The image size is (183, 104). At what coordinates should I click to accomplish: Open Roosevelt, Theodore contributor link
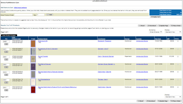pos(104,41)
